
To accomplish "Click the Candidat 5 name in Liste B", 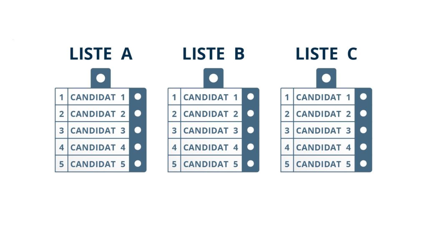I will [211, 164].
